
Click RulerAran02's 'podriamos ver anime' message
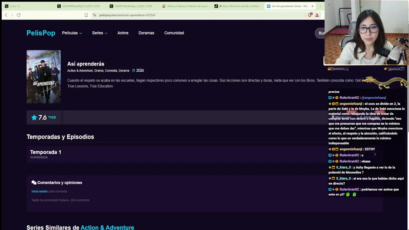point(364,192)
